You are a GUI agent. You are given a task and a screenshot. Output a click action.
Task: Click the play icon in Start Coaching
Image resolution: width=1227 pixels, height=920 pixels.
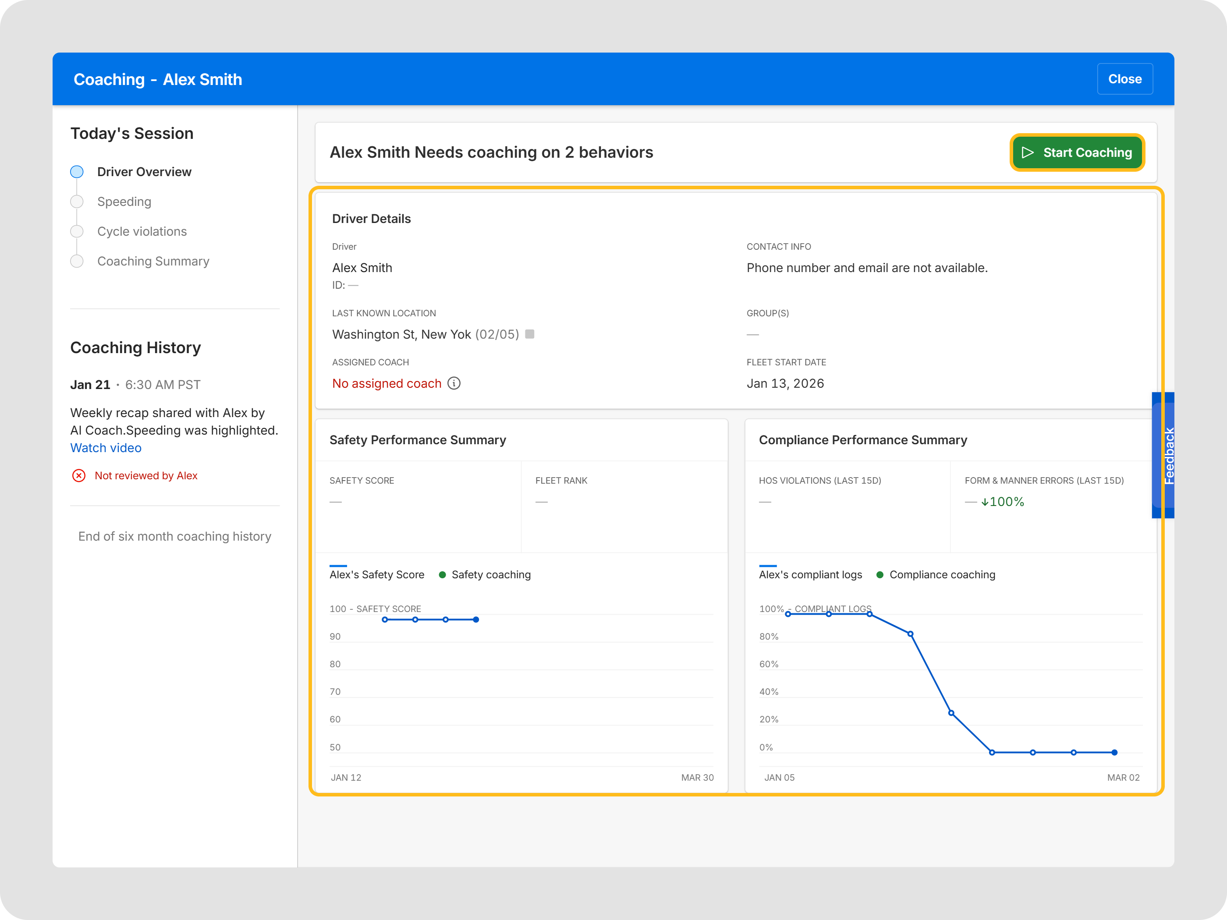point(1027,152)
